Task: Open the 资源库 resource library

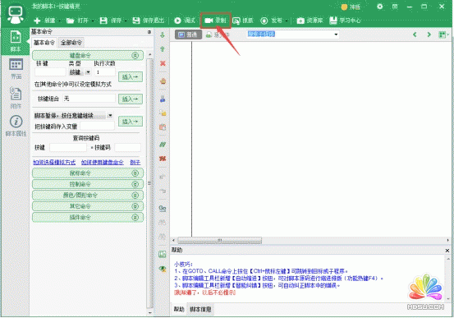Action: [x=310, y=21]
